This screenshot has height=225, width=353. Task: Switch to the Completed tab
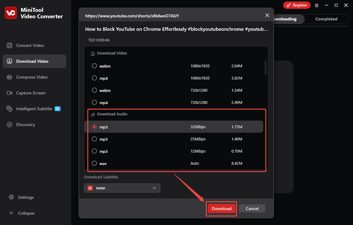326,19
